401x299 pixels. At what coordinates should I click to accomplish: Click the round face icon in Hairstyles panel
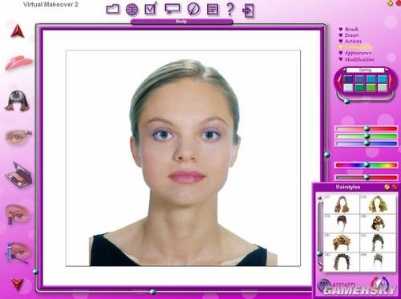(x=324, y=285)
